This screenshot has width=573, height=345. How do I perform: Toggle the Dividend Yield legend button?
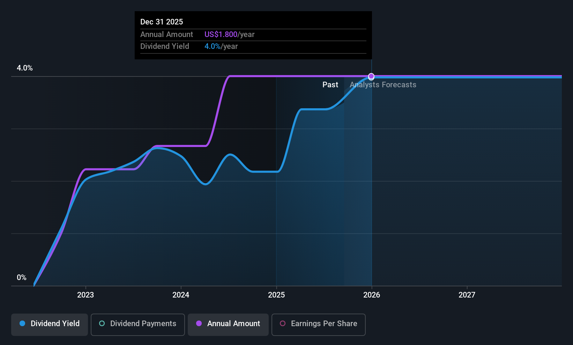pos(50,324)
